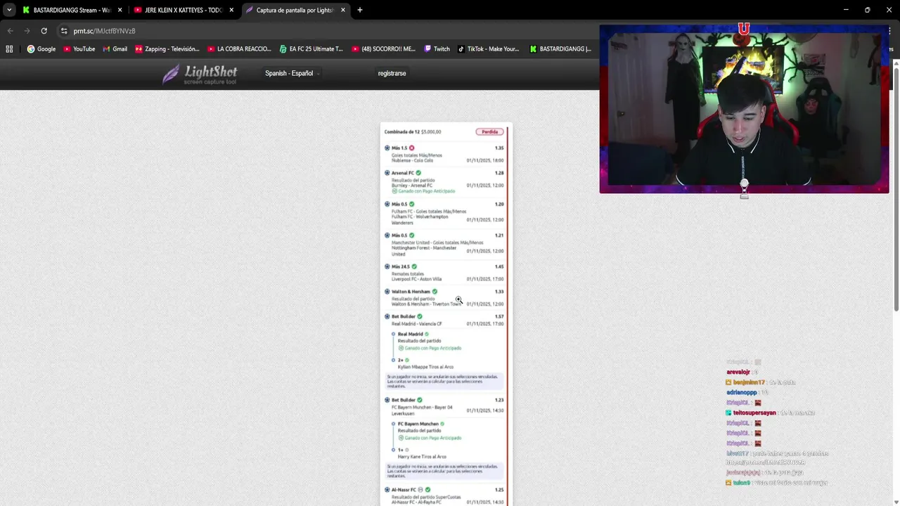Click the red X icon beside Más 1.5
The image size is (900, 506).
pyautogui.click(x=412, y=148)
